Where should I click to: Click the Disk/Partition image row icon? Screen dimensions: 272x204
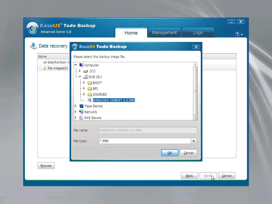(x=45, y=62)
